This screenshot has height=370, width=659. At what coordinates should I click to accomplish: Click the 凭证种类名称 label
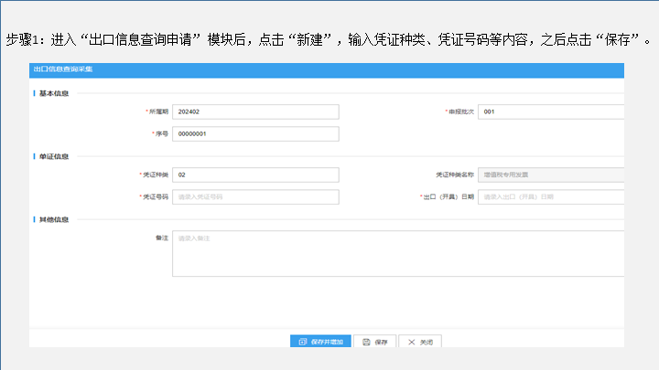coord(455,174)
